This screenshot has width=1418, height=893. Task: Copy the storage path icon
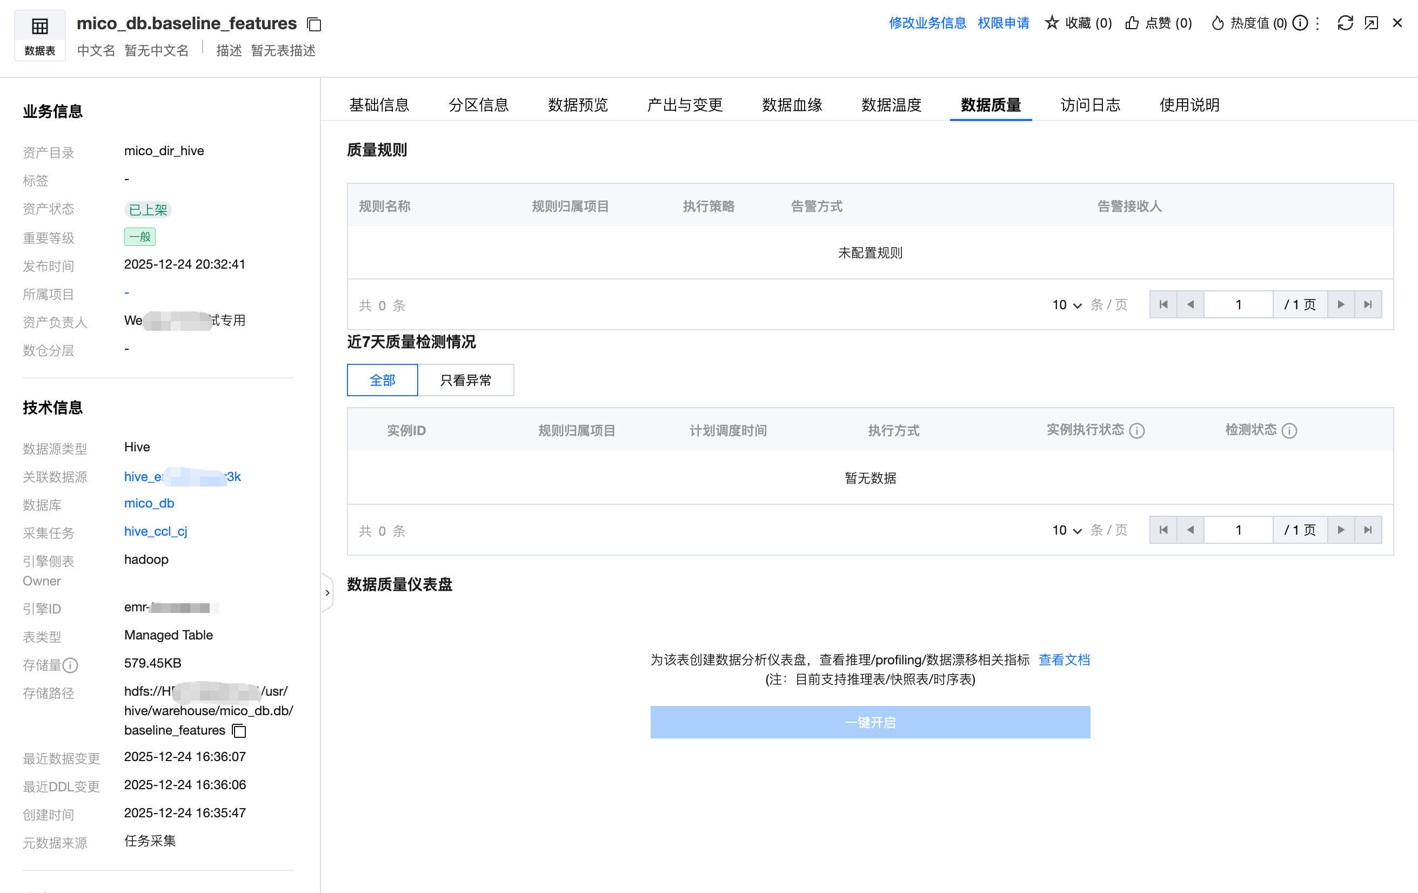point(239,730)
